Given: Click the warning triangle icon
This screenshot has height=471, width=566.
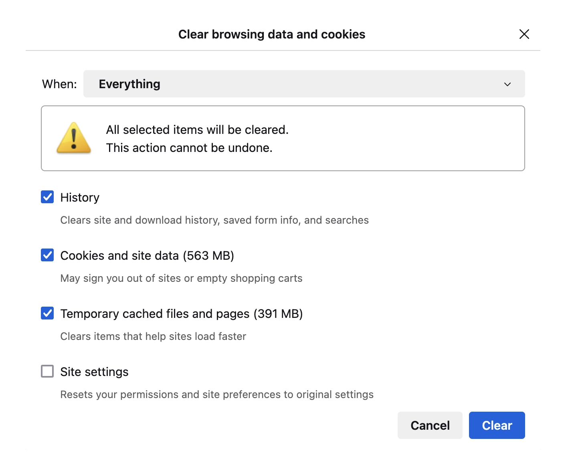Looking at the screenshot, I should (73, 138).
